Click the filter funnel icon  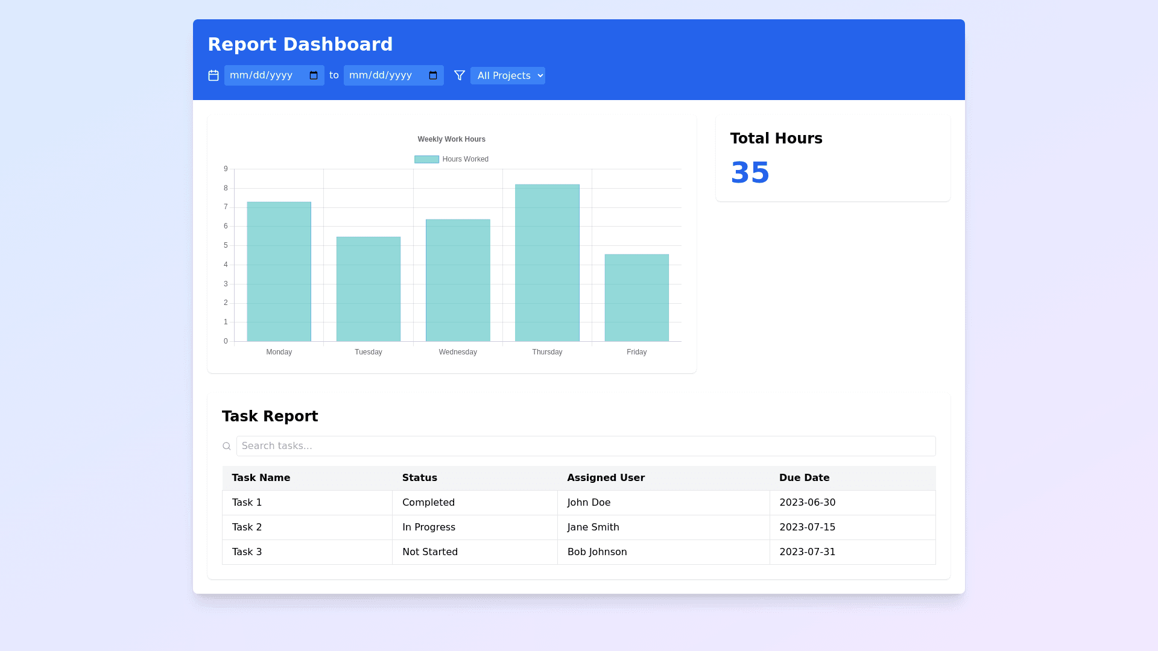click(x=460, y=75)
